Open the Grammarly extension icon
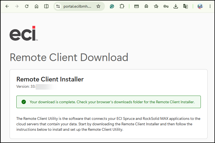Viewport: 215px width, 143px height. (112, 6)
